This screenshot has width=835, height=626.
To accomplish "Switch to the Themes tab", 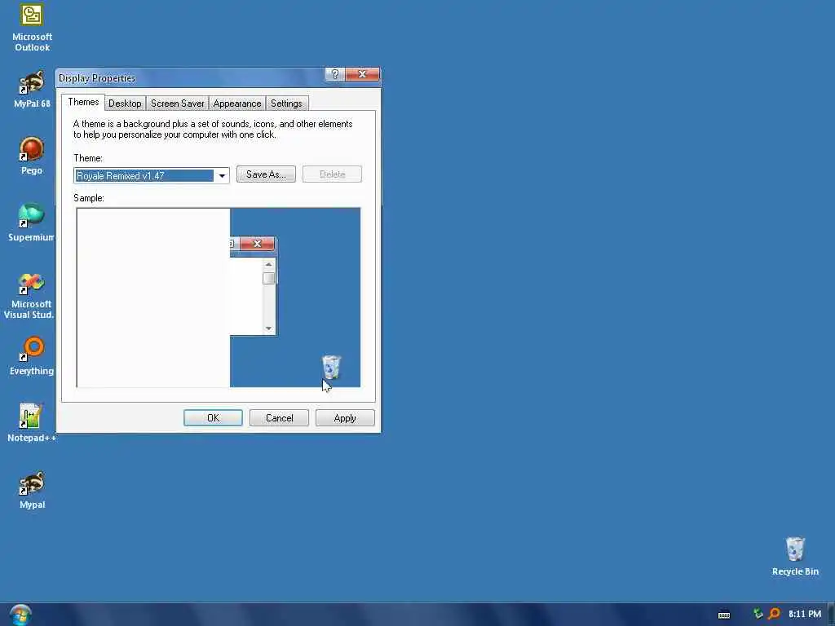I will coord(83,102).
